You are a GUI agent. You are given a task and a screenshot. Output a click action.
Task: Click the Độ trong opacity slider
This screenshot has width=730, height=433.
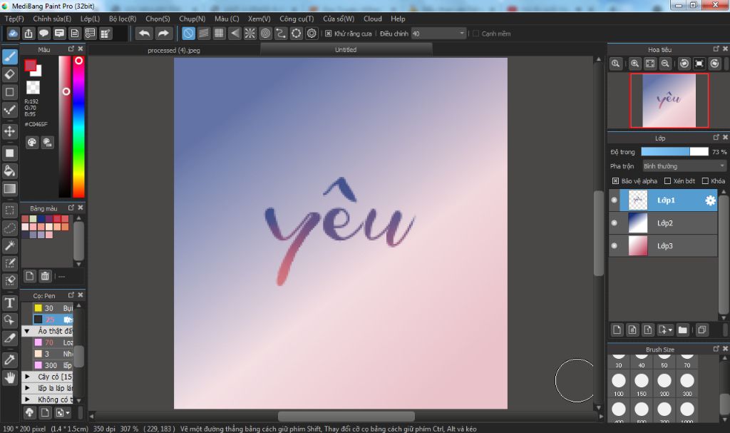(674, 151)
